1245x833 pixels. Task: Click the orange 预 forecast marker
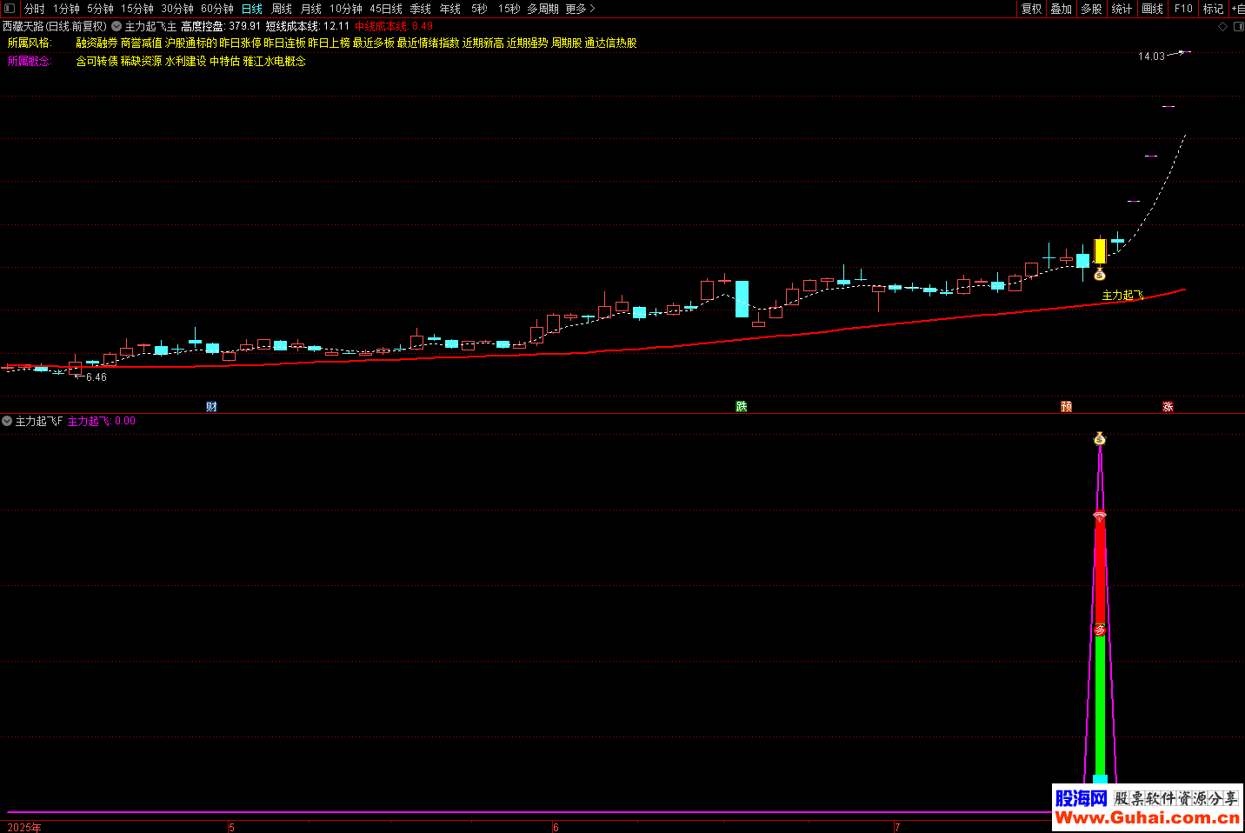pos(1066,407)
